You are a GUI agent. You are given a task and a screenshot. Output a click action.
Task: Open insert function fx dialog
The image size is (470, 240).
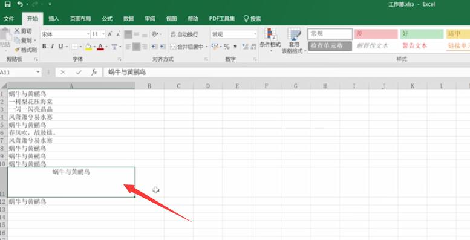94,72
